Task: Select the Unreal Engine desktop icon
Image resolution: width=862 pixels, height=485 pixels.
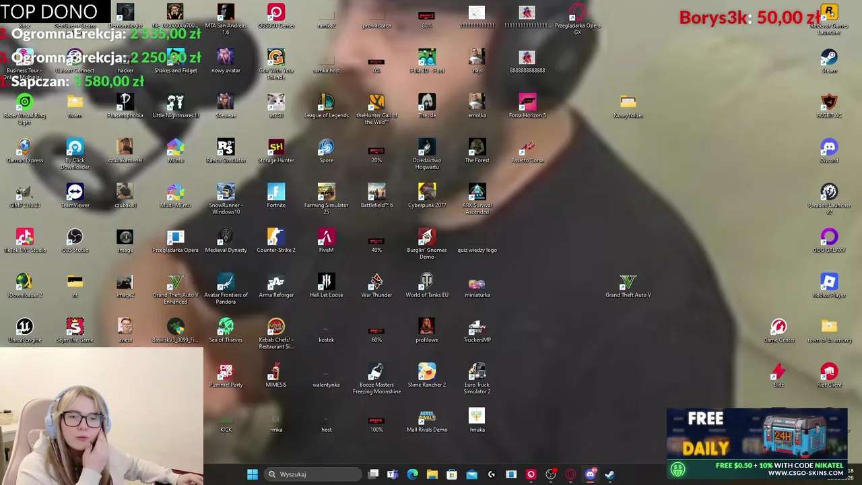Action: click(24, 331)
